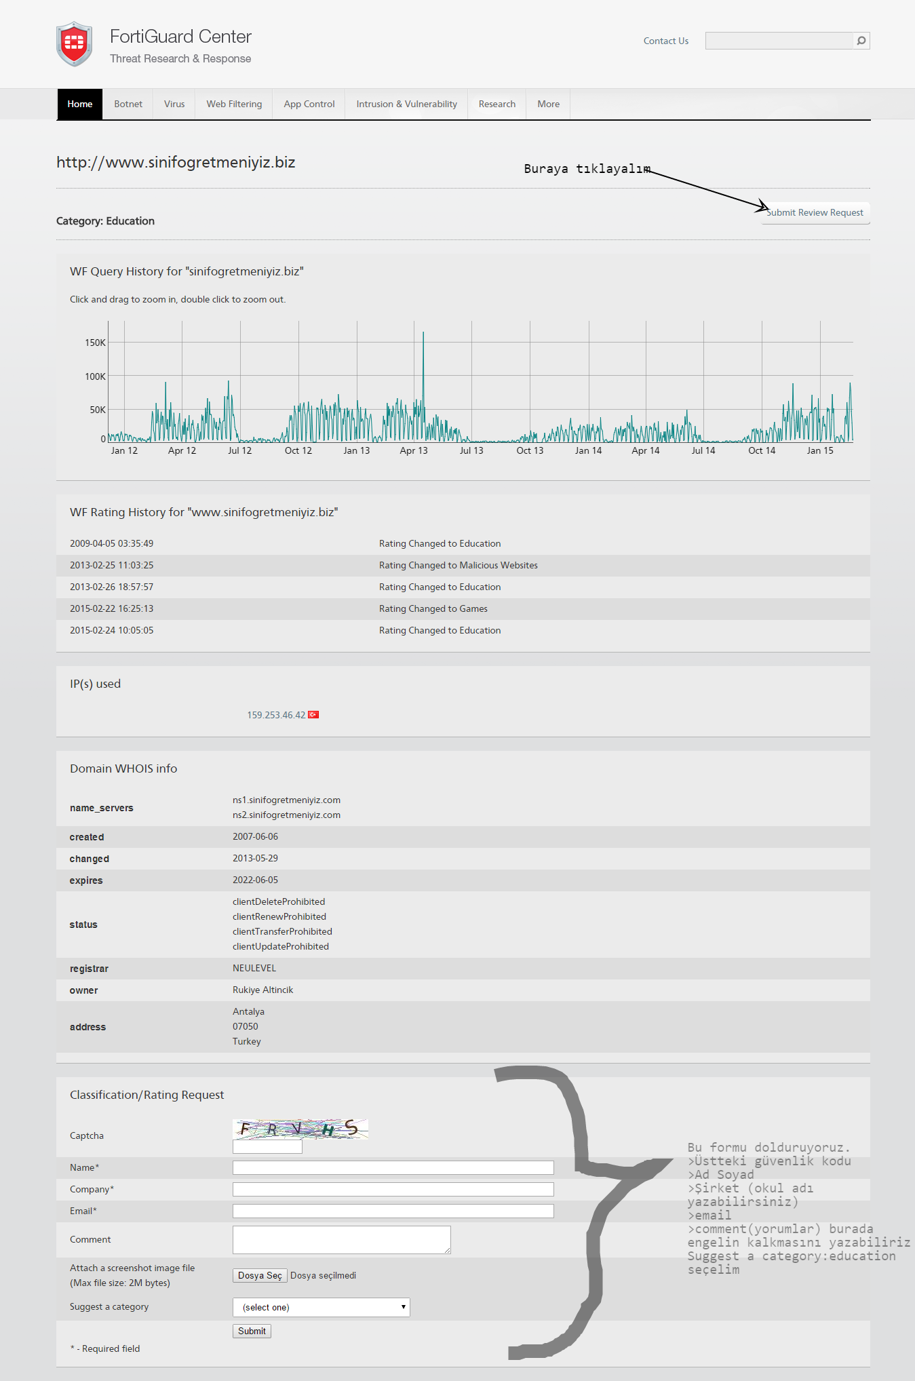Viewport: 915px width, 1381px height.
Task: Open App Control section
Action: (309, 104)
